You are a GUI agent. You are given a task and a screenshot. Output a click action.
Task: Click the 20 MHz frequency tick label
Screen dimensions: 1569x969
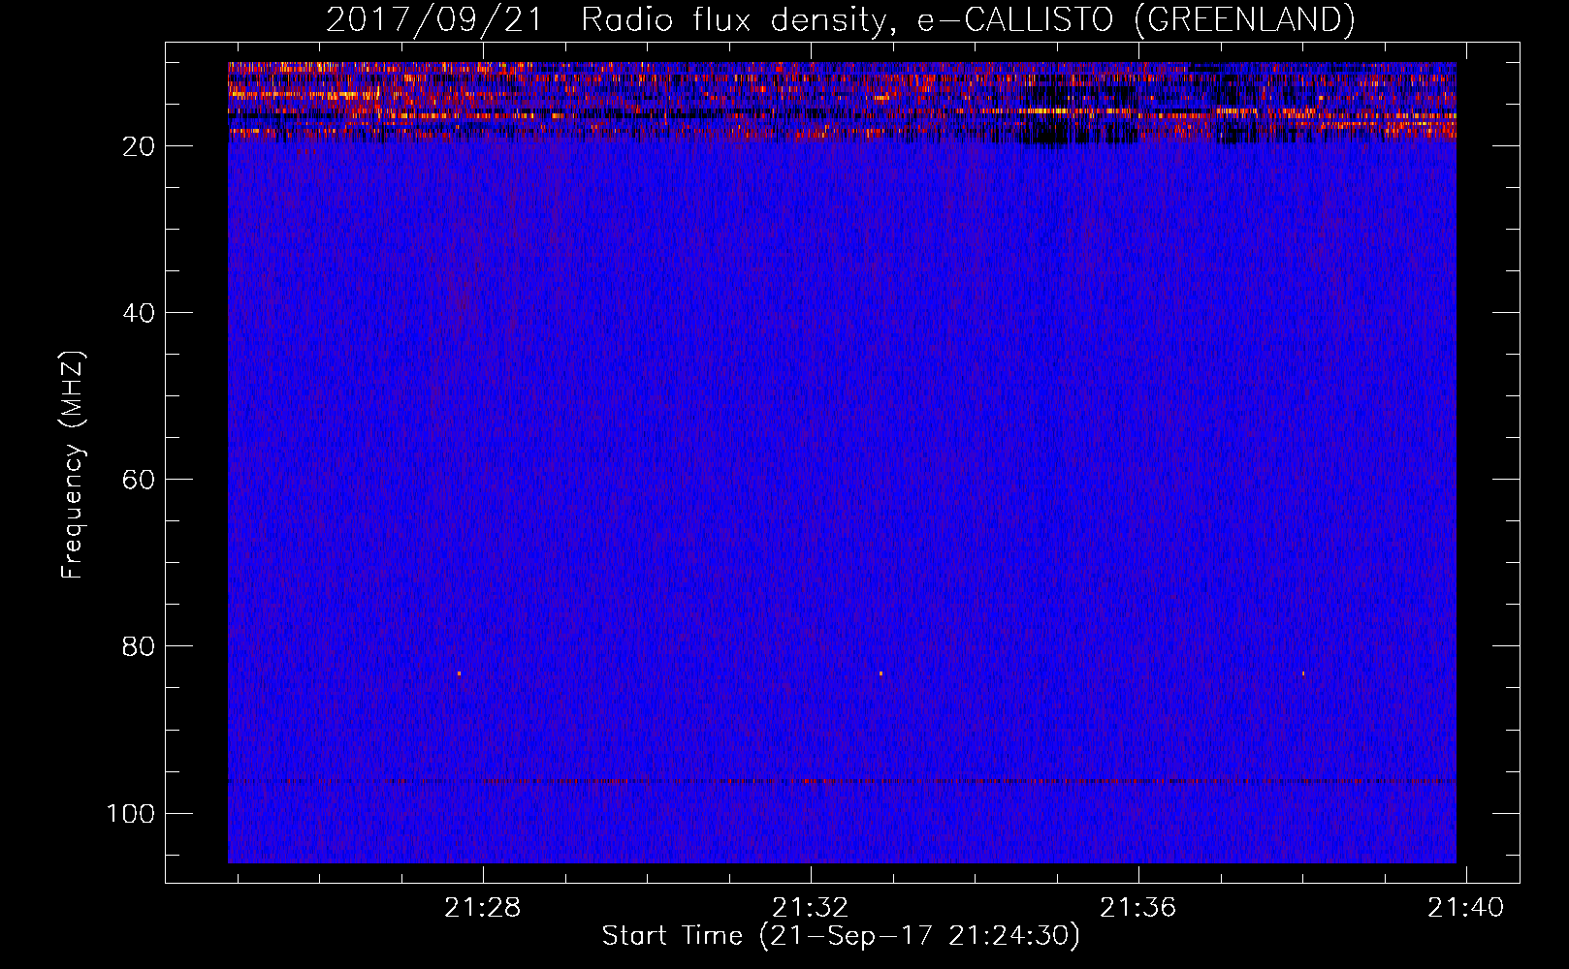coord(139,146)
